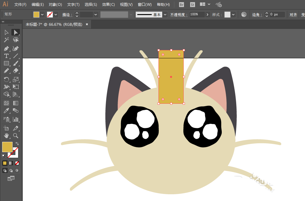Select the Slice tool
The width and height of the screenshot is (305, 201).
pos(16,128)
